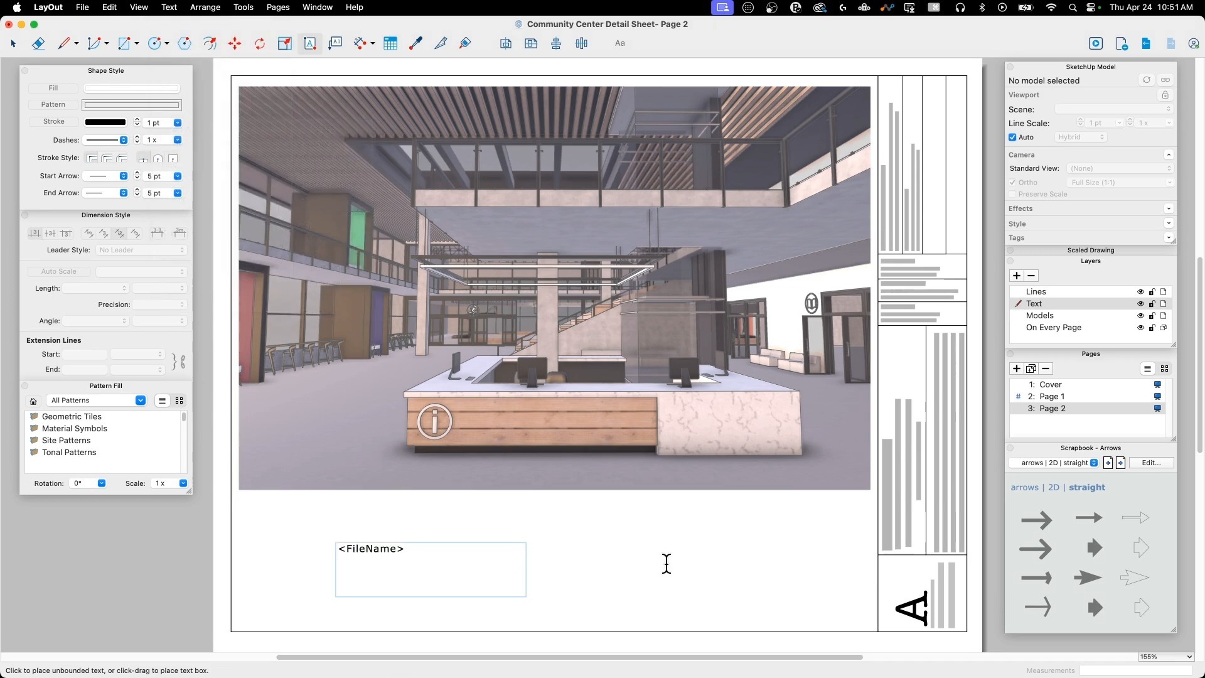Start presentation with play icon
The width and height of the screenshot is (1205, 678).
pyautogui.click(x=1095, y=43)
